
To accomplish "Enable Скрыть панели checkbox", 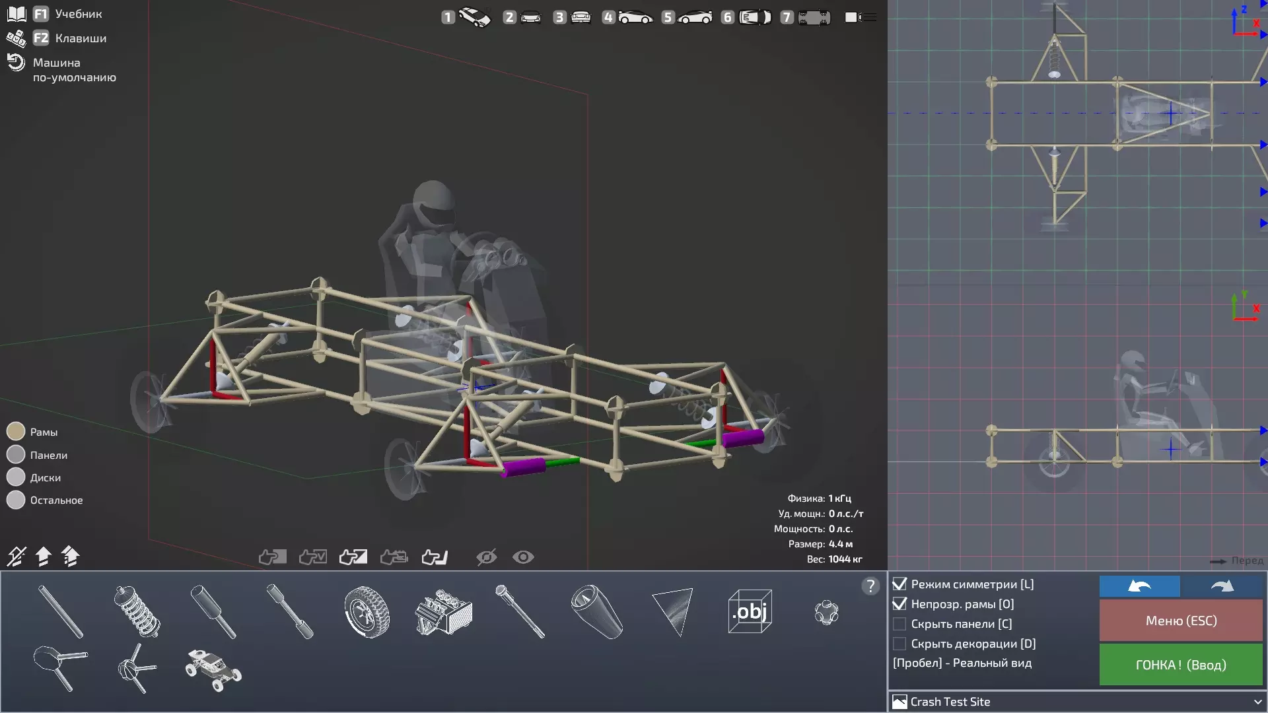I will point(899,624).
